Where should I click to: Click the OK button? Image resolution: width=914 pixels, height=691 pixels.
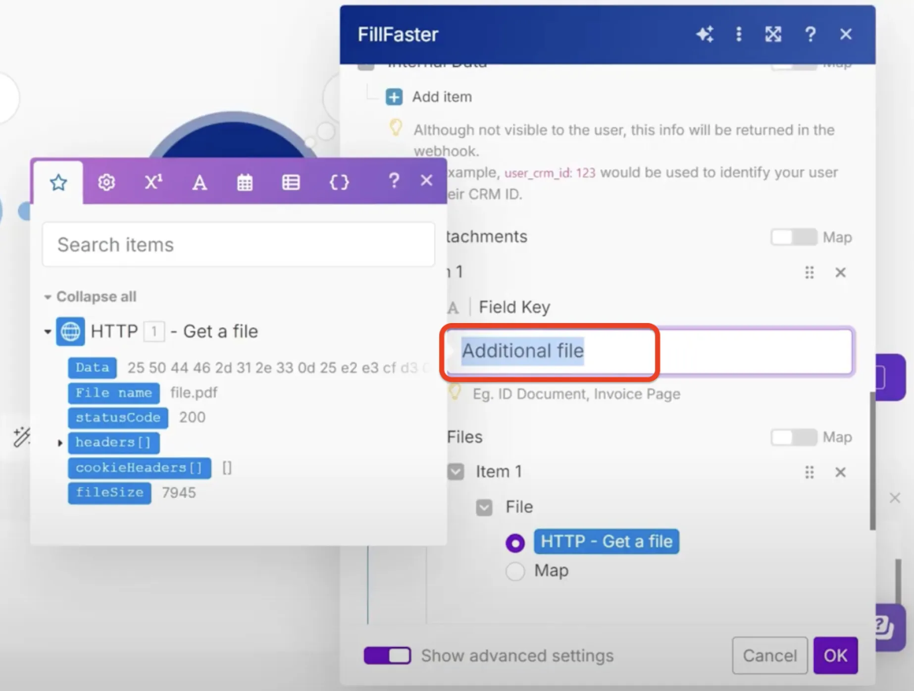[835, 655]
